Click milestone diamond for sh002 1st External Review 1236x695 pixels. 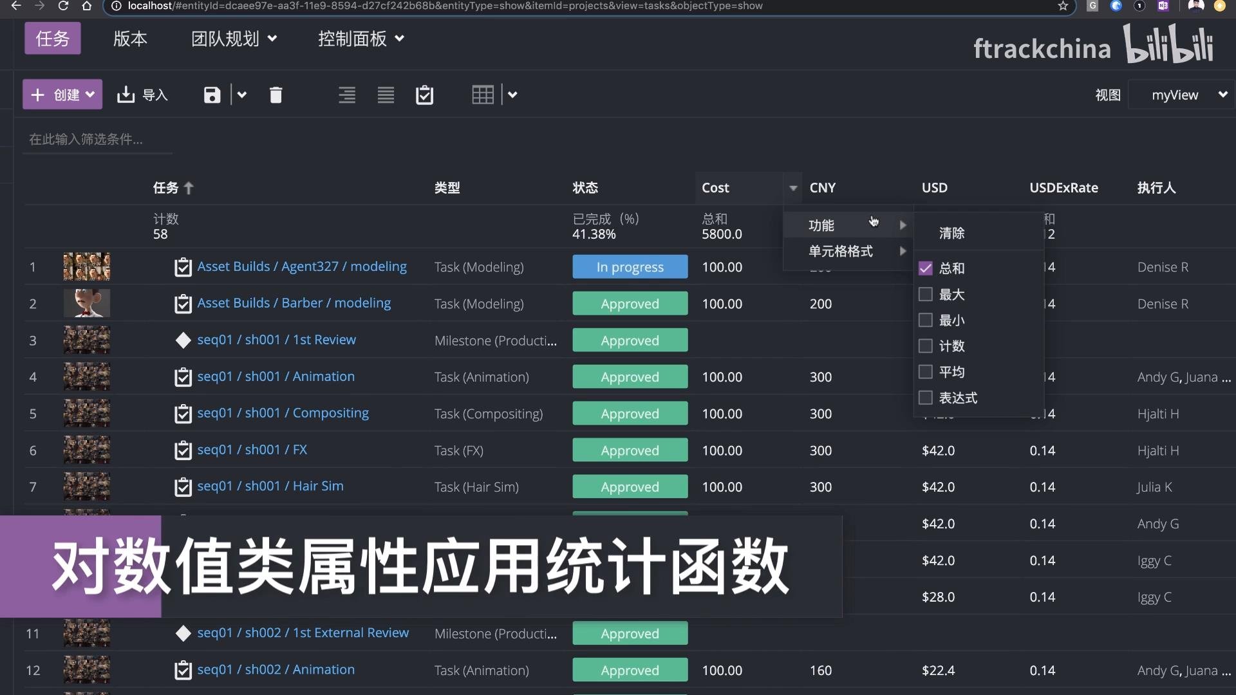183,634
